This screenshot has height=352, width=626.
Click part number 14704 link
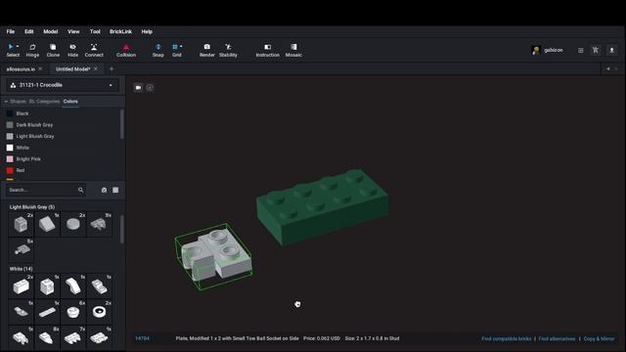pos(142,338)
